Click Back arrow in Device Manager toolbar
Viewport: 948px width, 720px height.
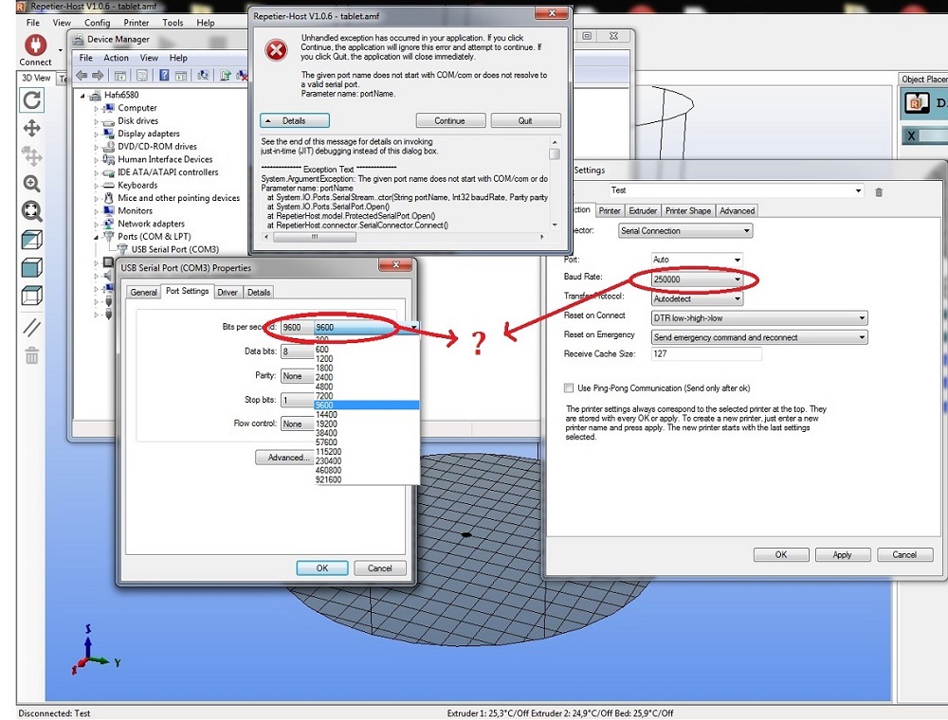(x=82, y=76)
